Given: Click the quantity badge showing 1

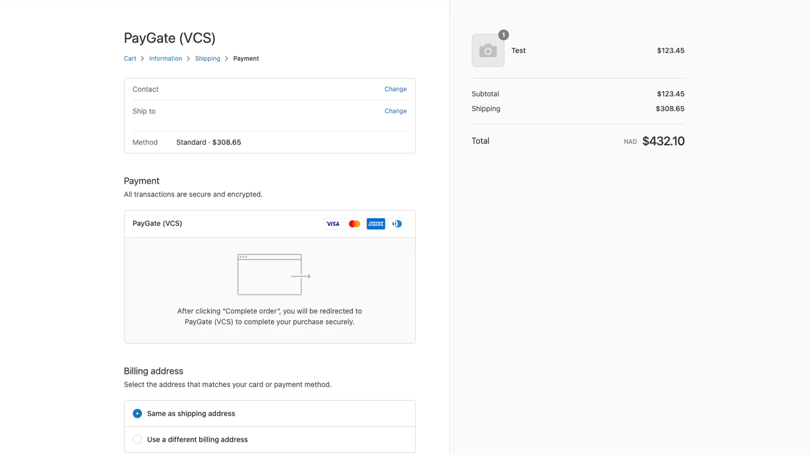Looking at the screenshot, I should pyautogui.click(x=503, y=35).
